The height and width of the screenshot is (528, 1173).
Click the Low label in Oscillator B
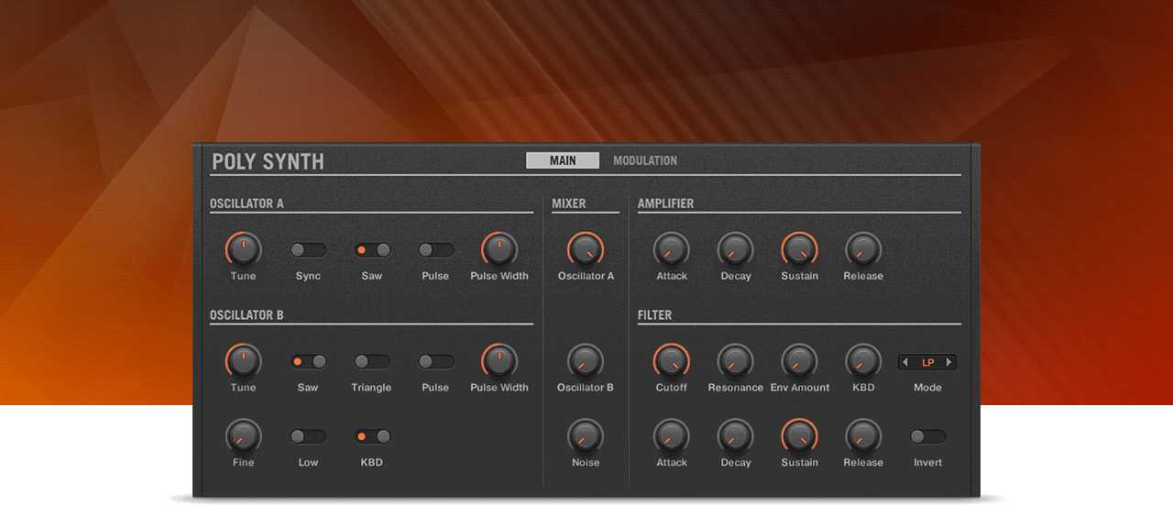coord(308,463)
